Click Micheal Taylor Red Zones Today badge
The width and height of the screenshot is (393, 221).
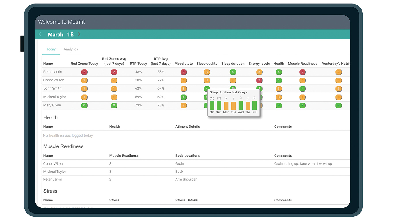coord(84,97)
